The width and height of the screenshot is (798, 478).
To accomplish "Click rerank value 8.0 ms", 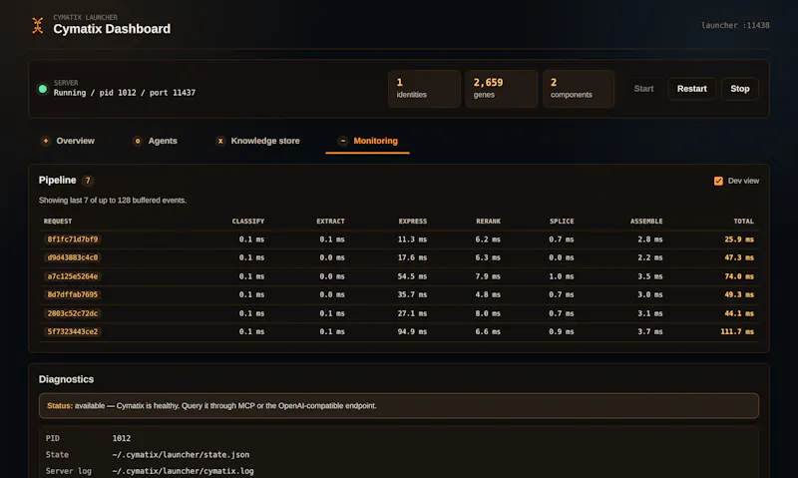I will pos(488,313).
